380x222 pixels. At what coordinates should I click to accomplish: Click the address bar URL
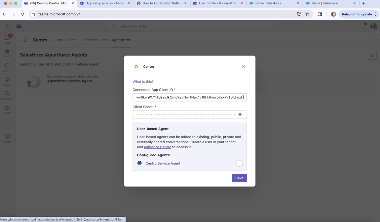pos(59,14)
